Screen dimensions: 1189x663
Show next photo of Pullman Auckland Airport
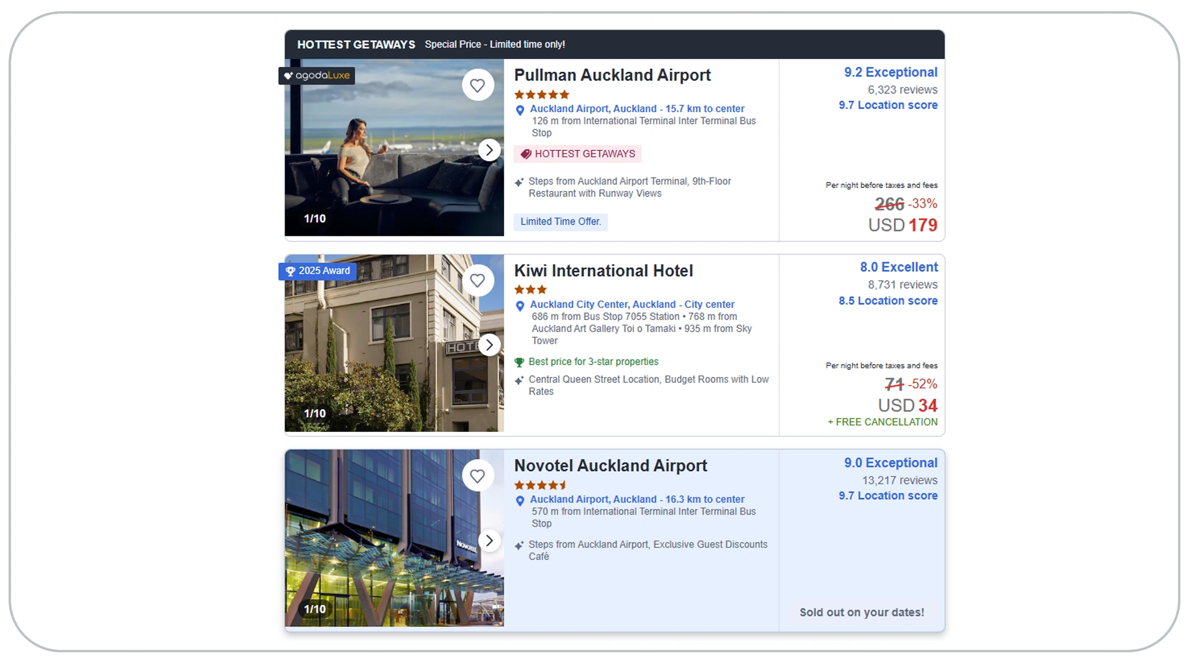[x=489, y=150]
